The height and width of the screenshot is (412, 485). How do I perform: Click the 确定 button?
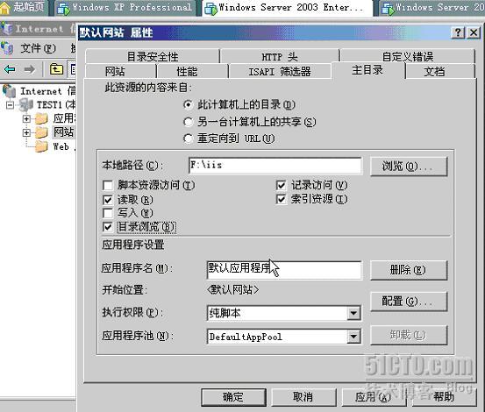pyautogui.click(x=233, y=397)
